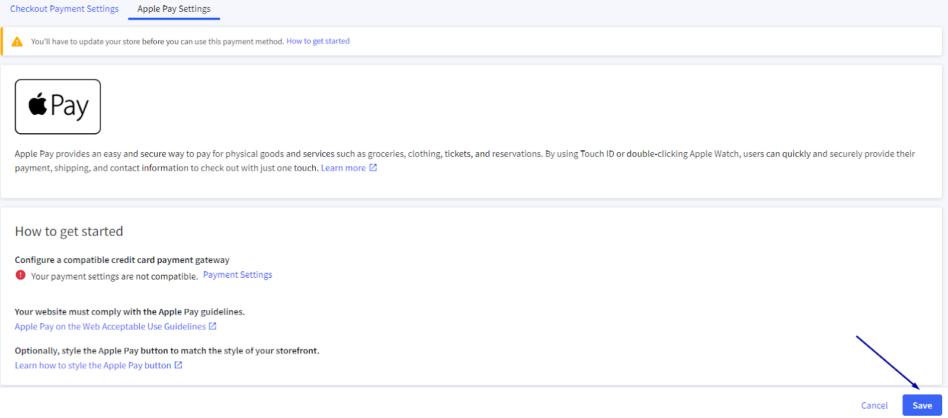
Task: Click the 'Optionally, style the Apple Pay button' text
Action: click(167, 351)
